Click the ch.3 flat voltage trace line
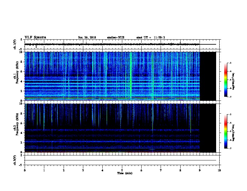The width and height of the screenshot is (247, 191). tap(120, 160)
